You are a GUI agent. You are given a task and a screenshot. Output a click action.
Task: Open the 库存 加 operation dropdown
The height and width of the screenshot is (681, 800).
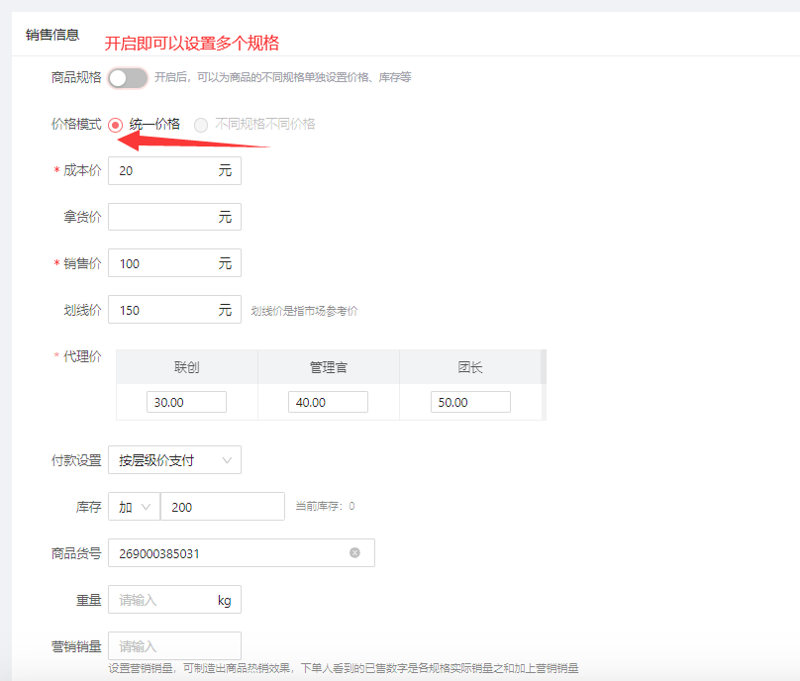click(134, 507)
